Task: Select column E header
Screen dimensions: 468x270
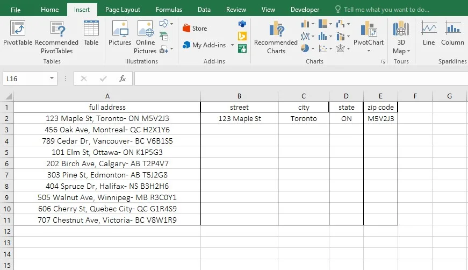Action: [x=380, y=96]
